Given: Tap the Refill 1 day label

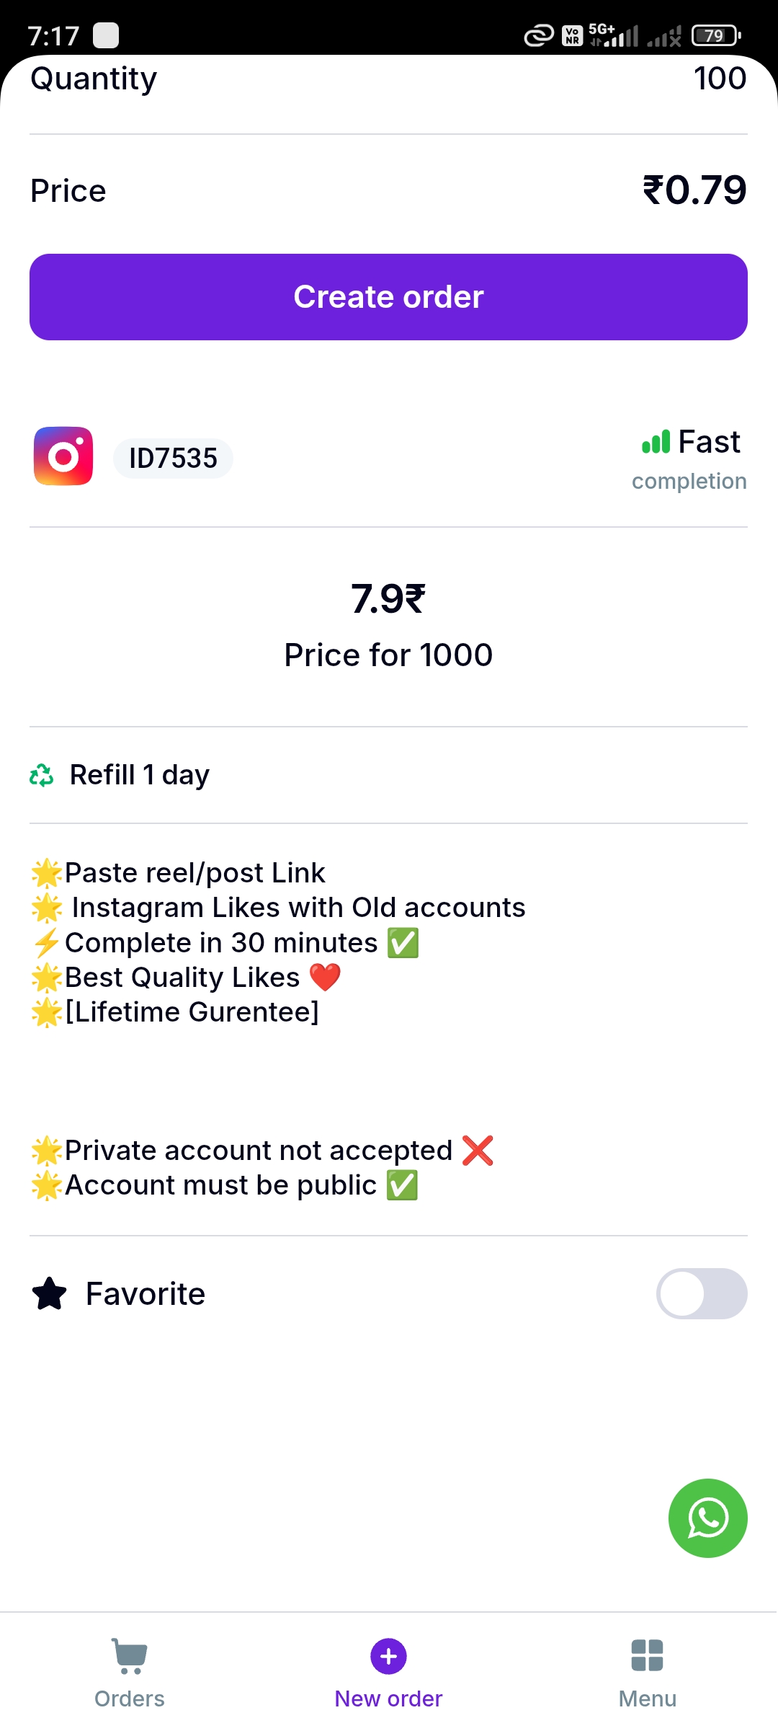Looking at the screenshot, I should [x=139, y=775].
